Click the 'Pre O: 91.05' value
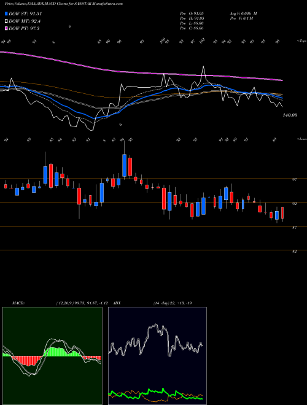 [192, 13]
